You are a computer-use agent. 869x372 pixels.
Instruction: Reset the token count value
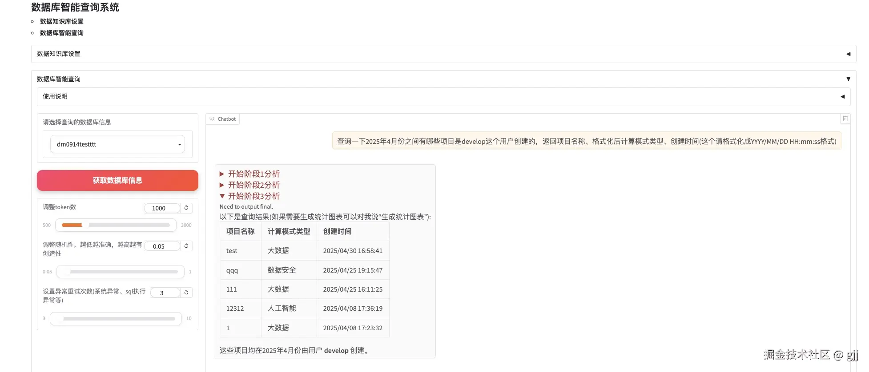click(186, 208)
